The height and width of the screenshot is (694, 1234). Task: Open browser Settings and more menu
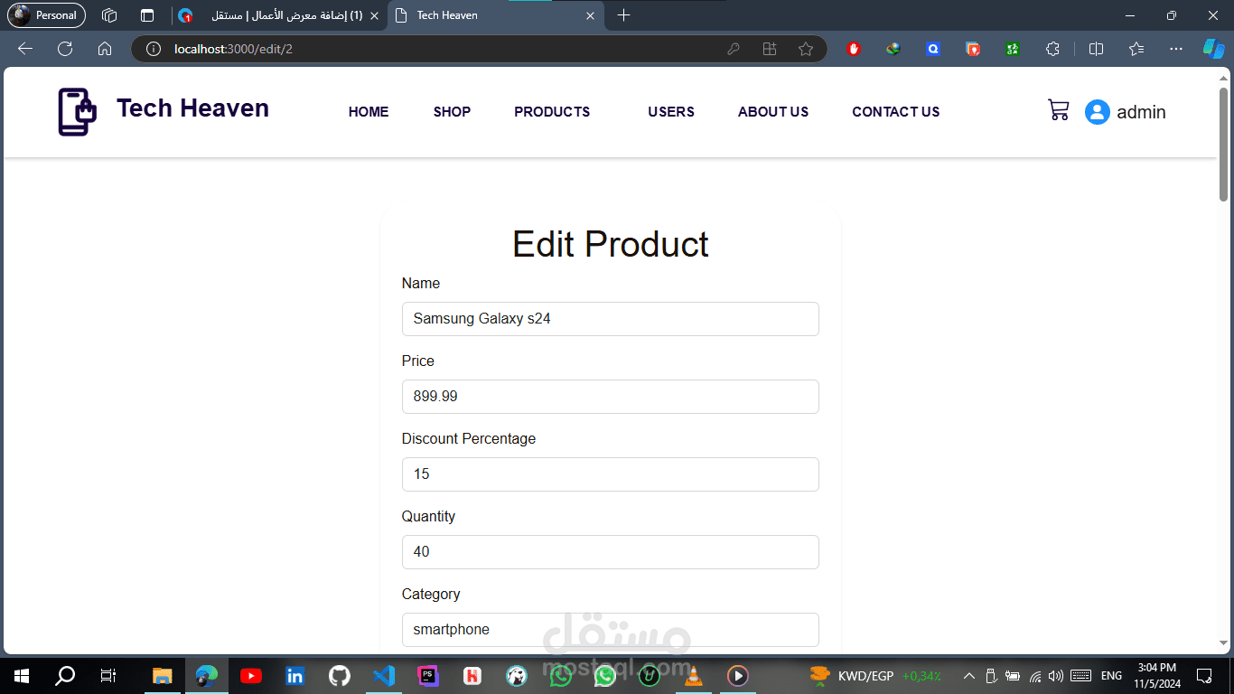[x=1175, y=49]
